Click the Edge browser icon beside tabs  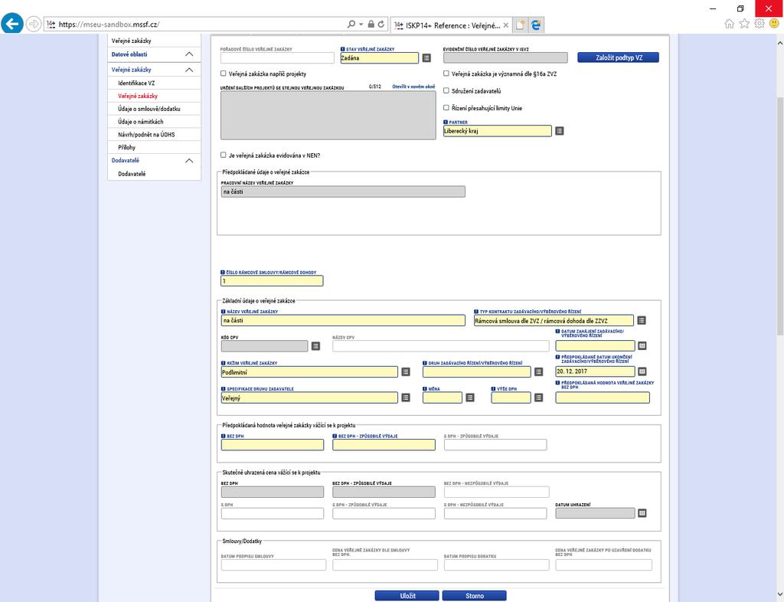coord(536,25)
